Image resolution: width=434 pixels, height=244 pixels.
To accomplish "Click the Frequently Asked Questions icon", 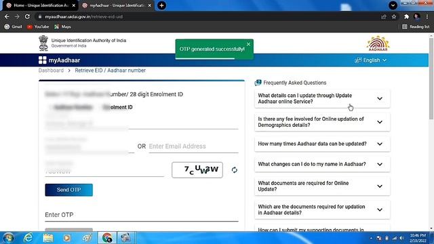I will point(258,83).
